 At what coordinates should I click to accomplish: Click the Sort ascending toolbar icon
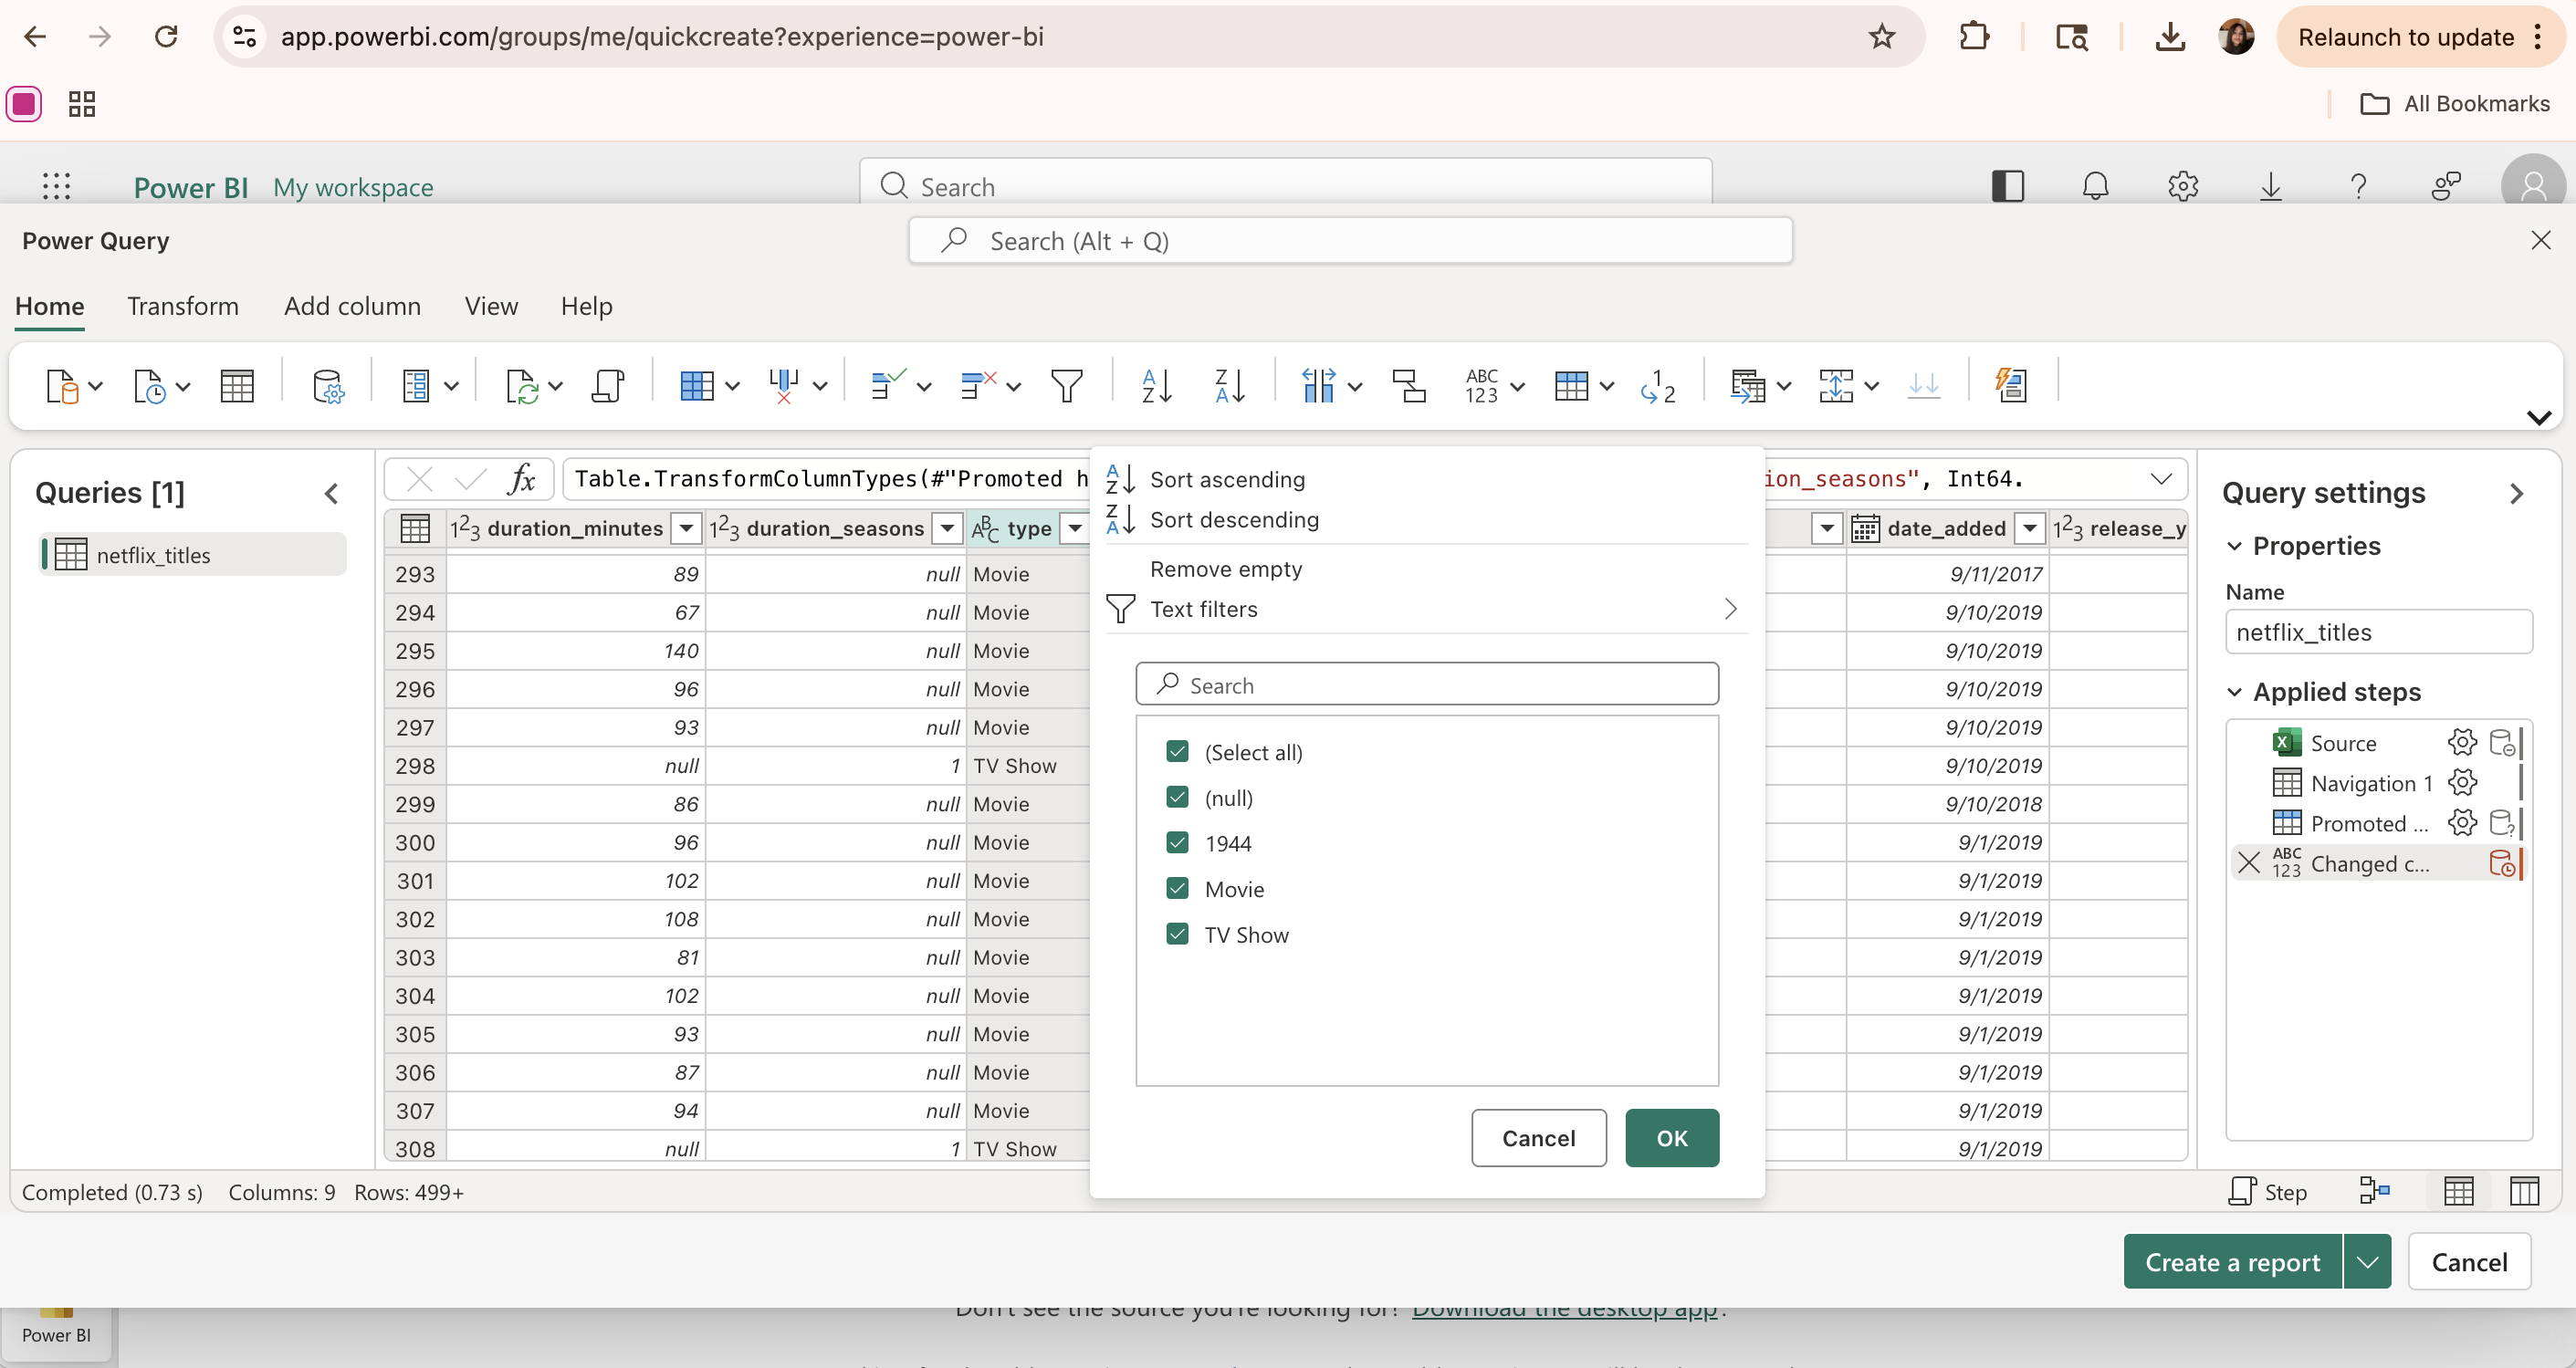pos(1156,385)
